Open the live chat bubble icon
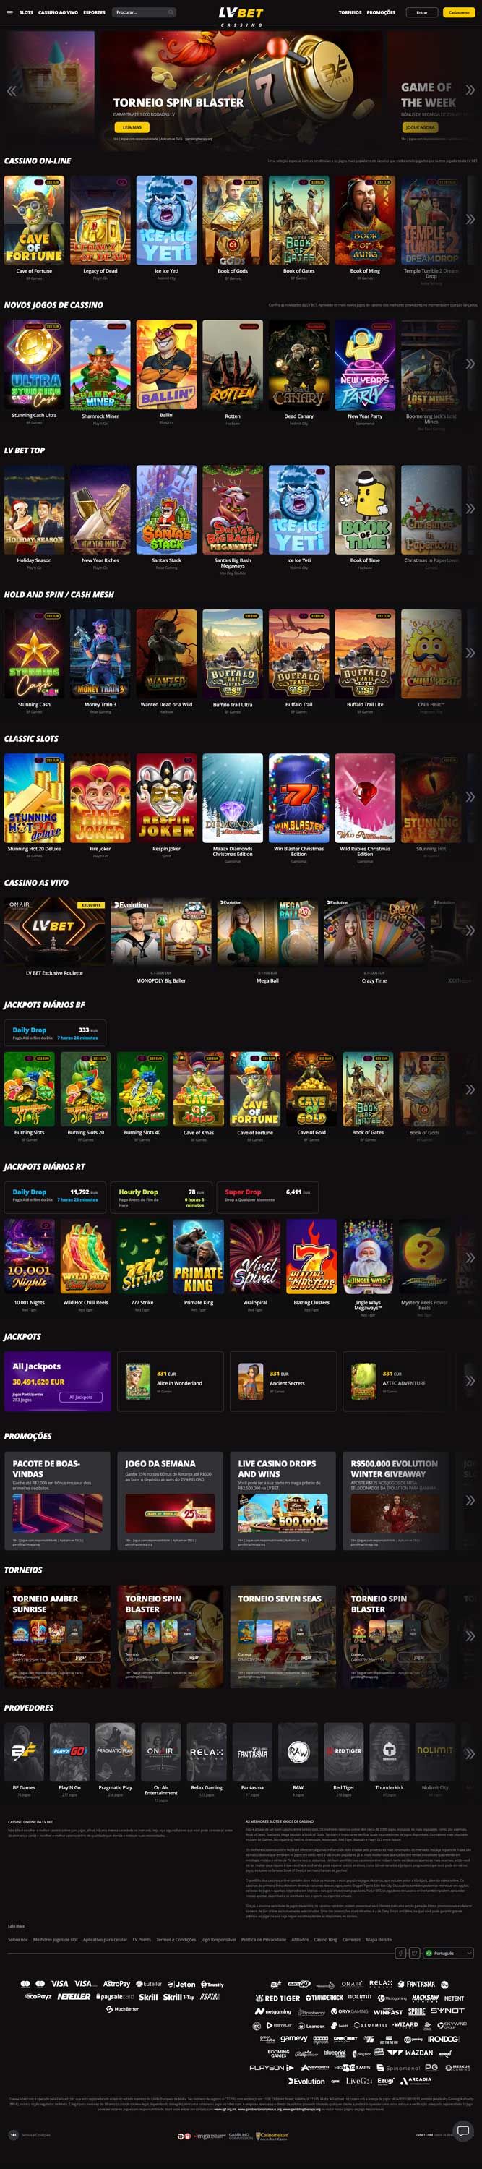 click(462, 2130)
